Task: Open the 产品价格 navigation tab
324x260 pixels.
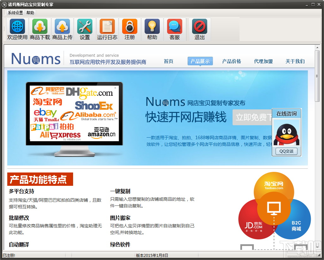Action: pyautogui.click(x=232, y=61)
